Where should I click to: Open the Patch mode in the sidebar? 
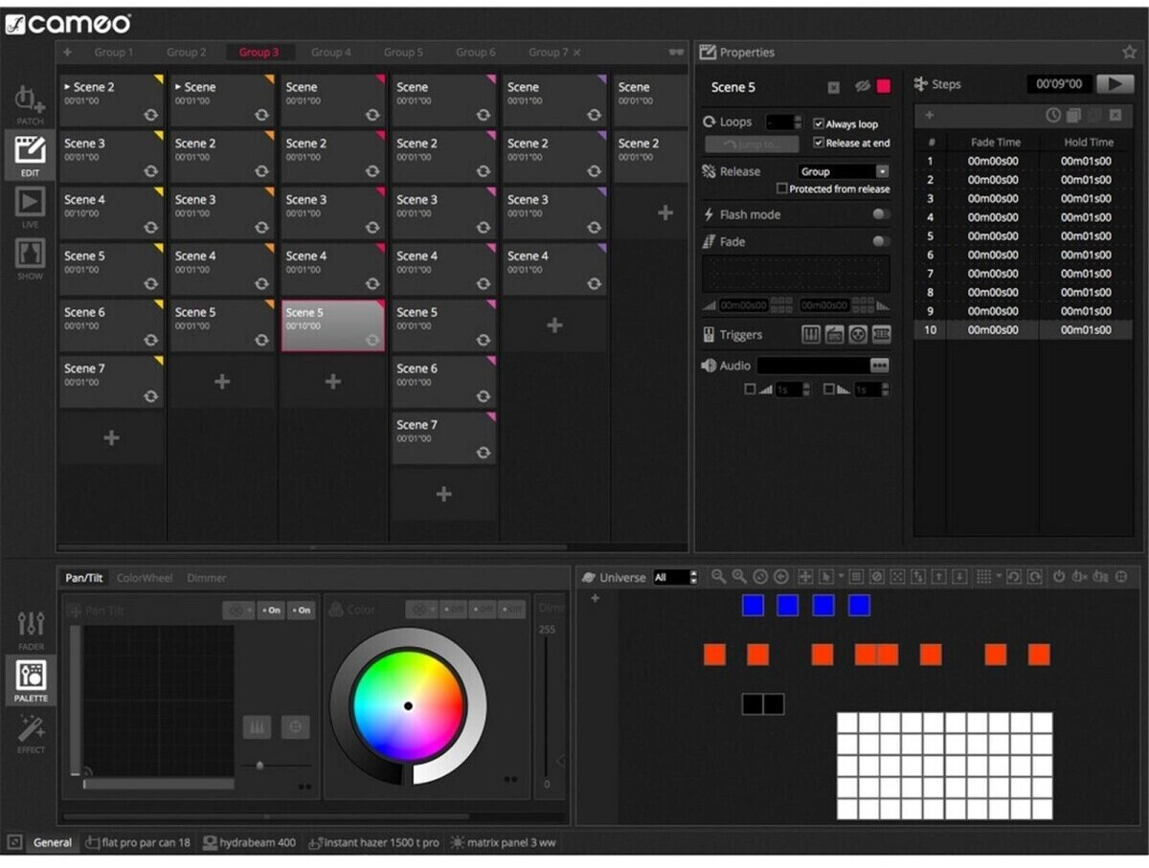click(x=30, y=101)
